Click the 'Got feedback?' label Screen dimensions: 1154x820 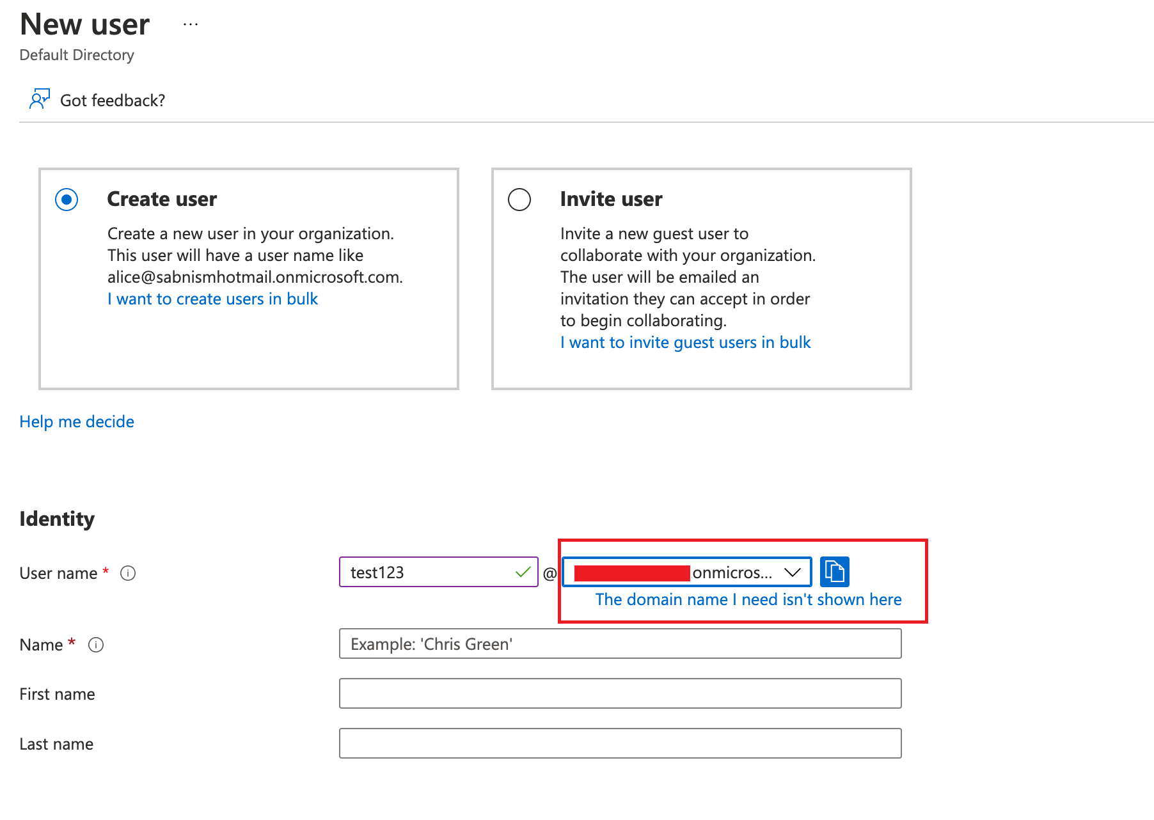tap(113, 100)
